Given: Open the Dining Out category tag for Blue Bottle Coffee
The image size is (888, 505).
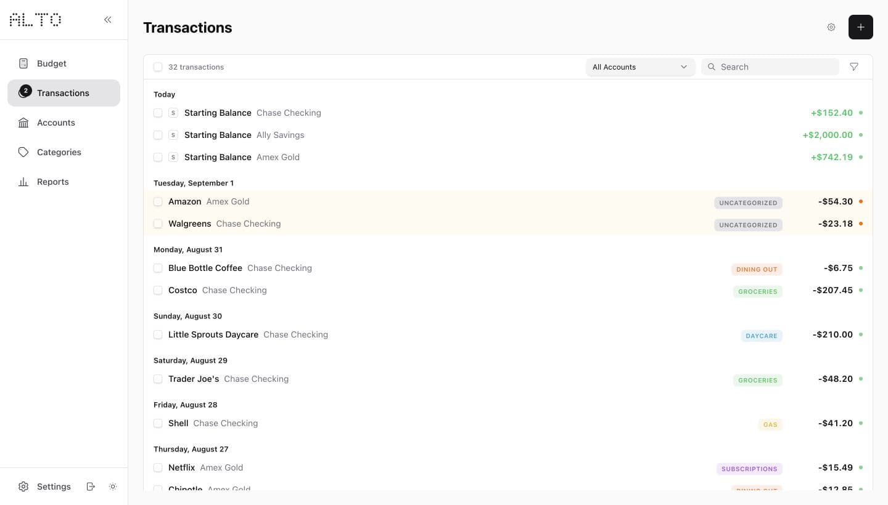Looking at the screenshot, I should click(757, 269).
